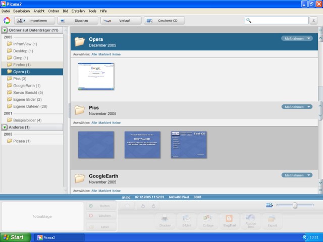Open the Bild menu

[x=65, y=11]
